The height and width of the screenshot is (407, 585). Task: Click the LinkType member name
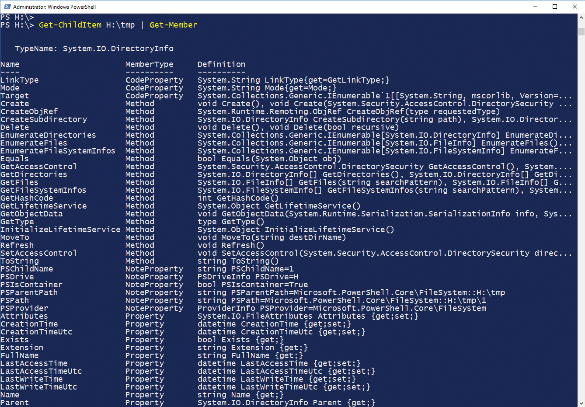[x=20, y=80]
